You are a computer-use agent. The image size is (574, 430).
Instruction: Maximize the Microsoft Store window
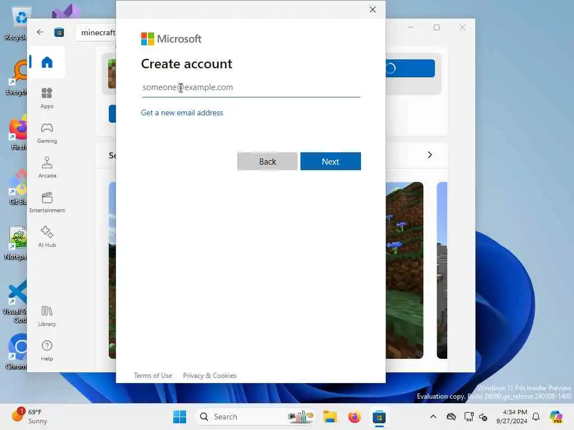436,27
